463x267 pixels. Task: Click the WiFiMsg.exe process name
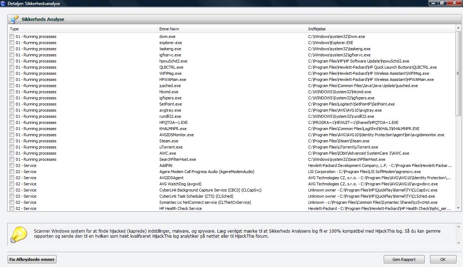coord(170,73)
